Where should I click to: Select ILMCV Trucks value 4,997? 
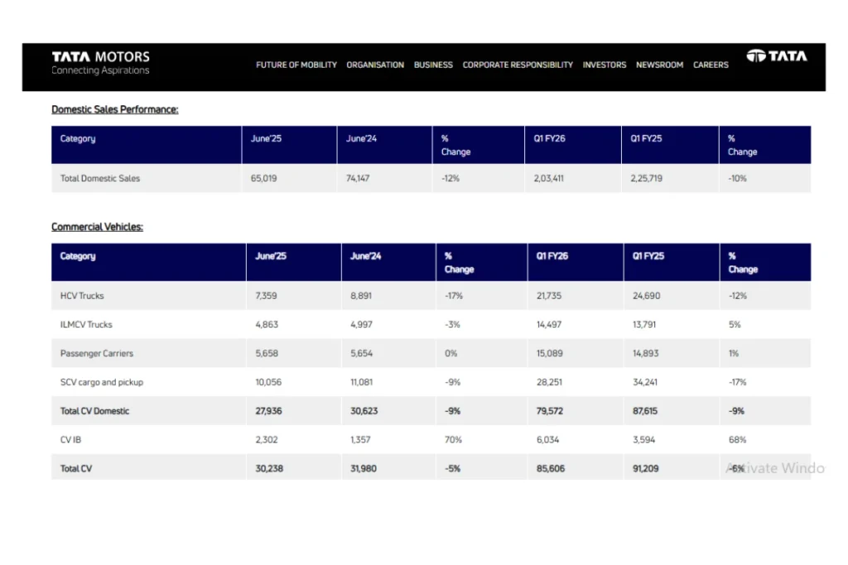coord(361,324)
